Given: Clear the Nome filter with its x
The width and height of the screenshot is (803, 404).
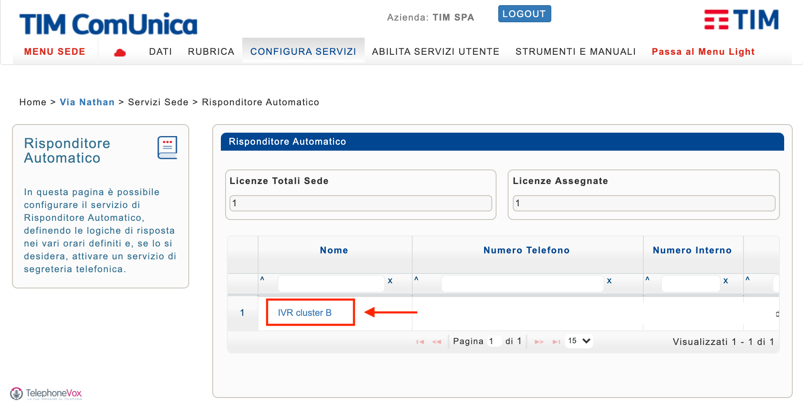Looking at the screenshot, I should (x=390, y=281).
